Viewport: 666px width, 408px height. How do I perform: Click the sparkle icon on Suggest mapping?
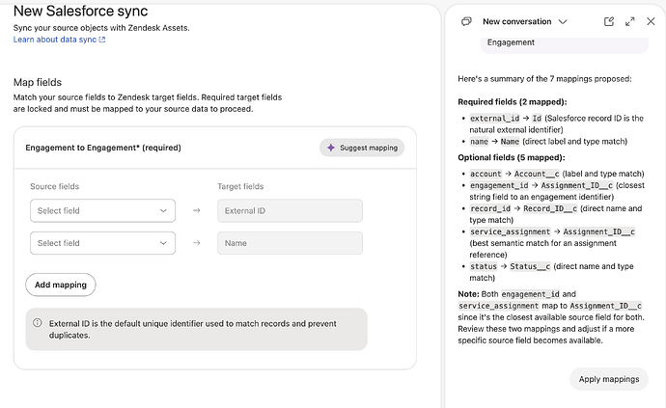[331, 148]
